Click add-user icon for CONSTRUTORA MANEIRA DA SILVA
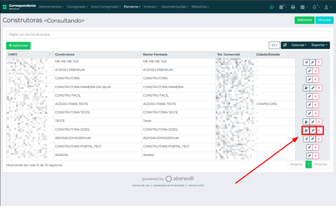The image size is (336, 206). pos(306,88)
